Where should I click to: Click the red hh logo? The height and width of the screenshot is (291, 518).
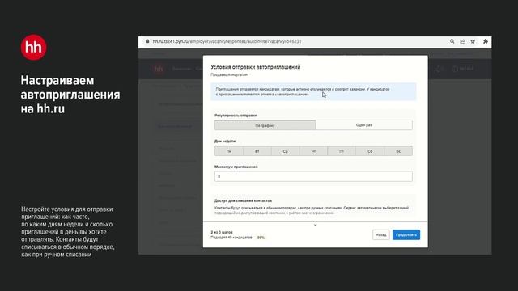(34, 48)
